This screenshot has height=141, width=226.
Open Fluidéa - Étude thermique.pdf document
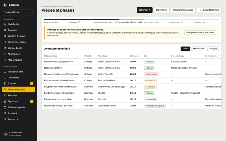pos(185,93)
